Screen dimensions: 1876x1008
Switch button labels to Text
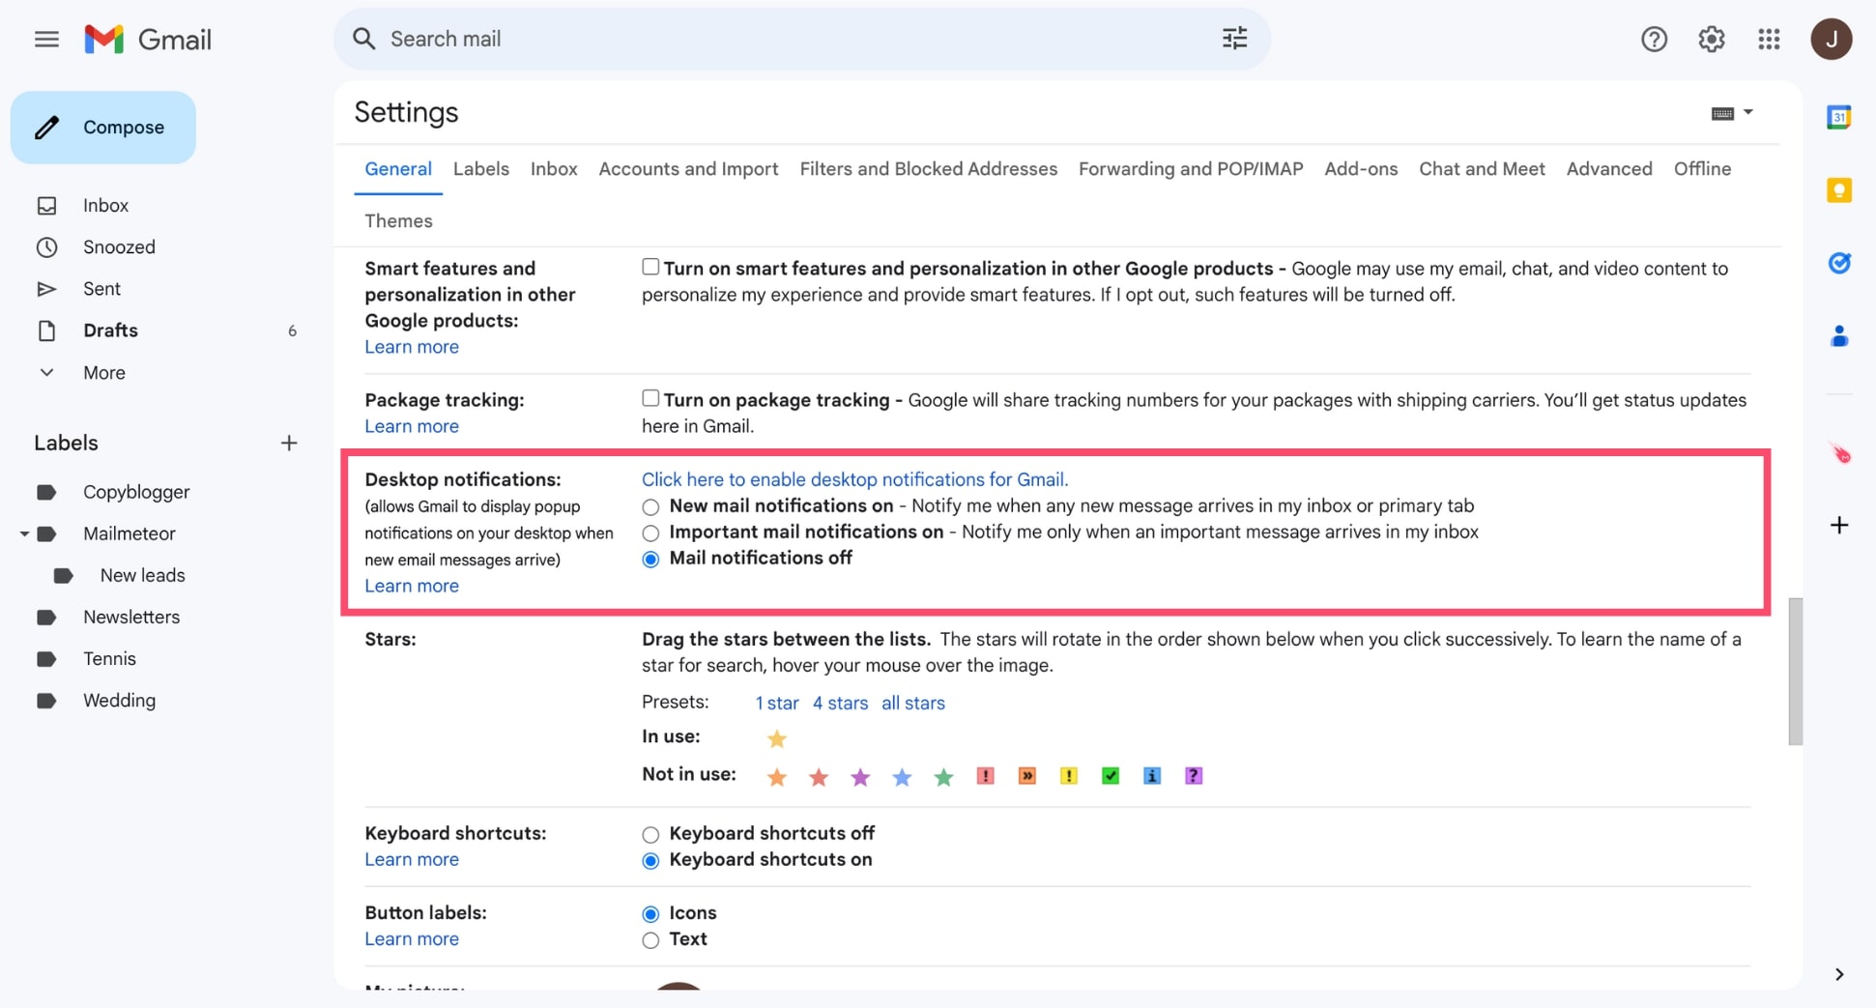click(x=649, y=939)
